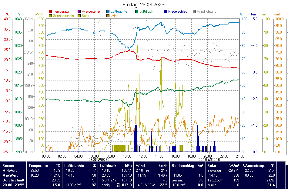Click the Durchschnitt row label
288x189 pixels.
[x=13, y=180]
